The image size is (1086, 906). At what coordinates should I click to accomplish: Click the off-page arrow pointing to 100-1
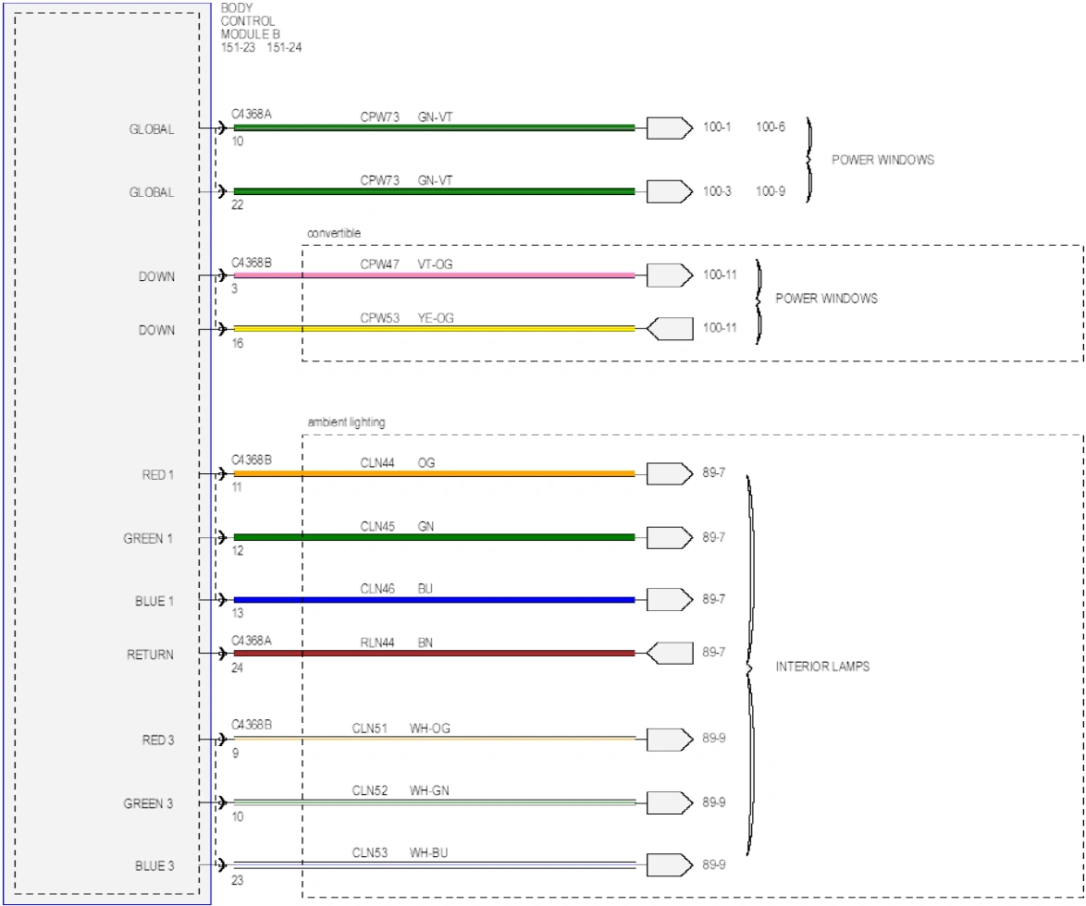point(670,129)
